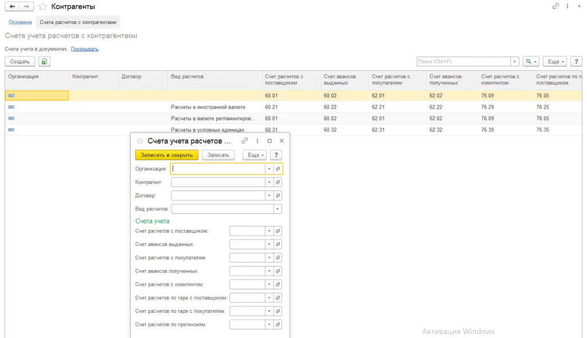Open the Договор field's open-form icon
Viewport: 587px width, 338px height.
point(278,196)
